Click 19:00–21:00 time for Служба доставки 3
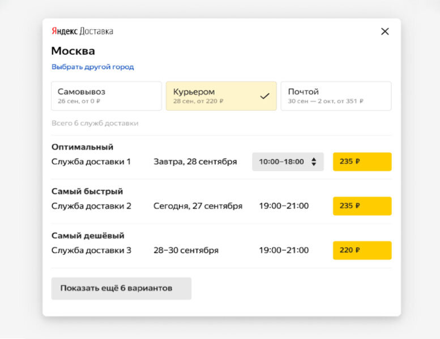Viewport: 440px width, 339px height. coord(284,250)
